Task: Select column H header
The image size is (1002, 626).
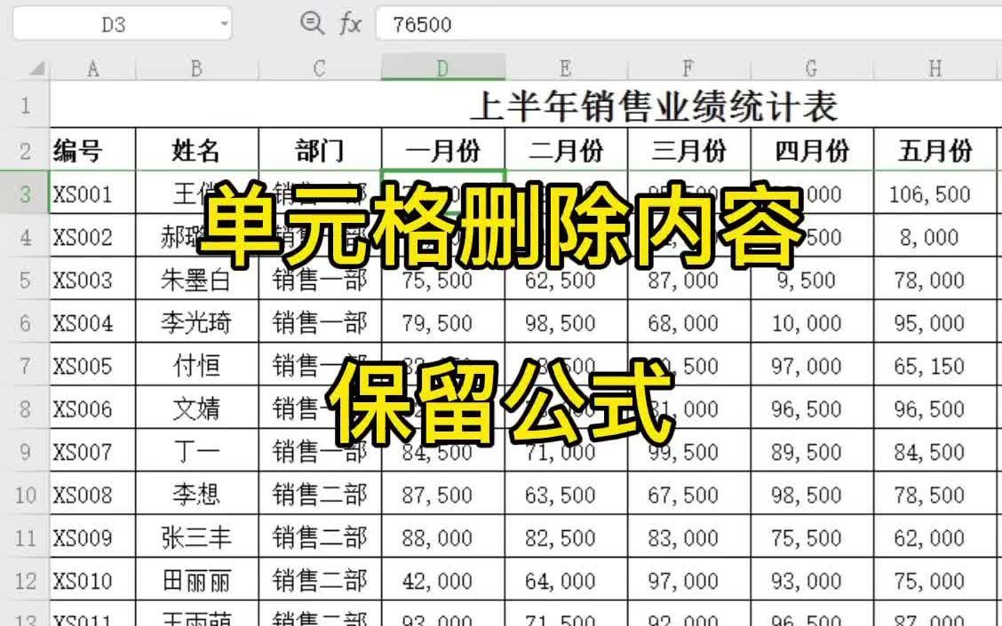Action: 933,66
